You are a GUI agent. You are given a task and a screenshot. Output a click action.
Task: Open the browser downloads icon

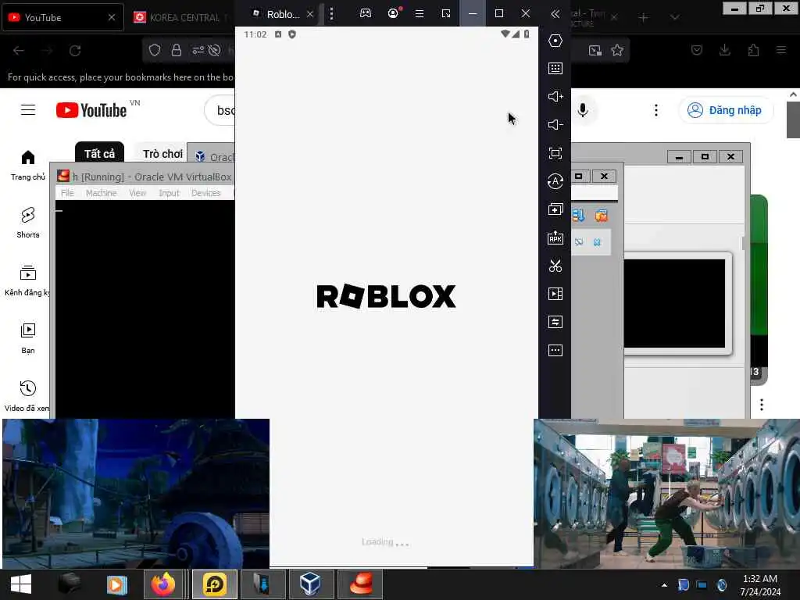coord(724,50)
